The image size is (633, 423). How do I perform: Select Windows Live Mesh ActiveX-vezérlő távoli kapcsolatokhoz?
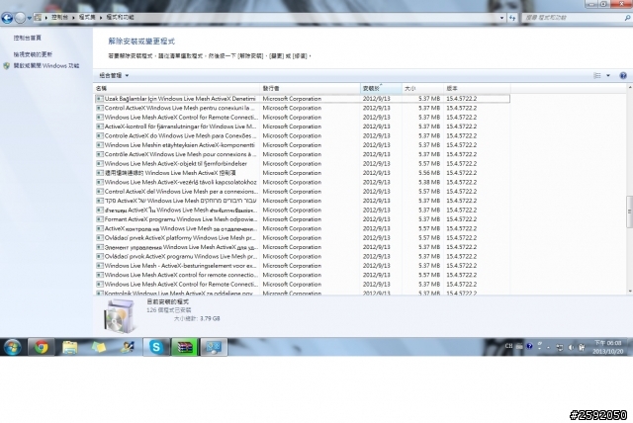[302, 182]
